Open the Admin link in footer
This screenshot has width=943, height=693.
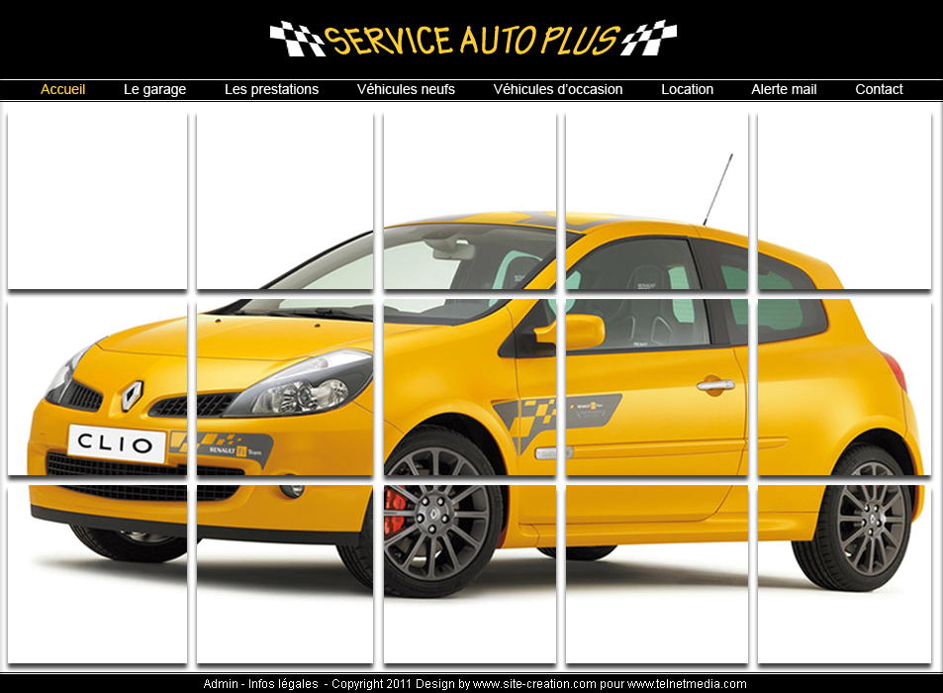[x=221, y=684]
